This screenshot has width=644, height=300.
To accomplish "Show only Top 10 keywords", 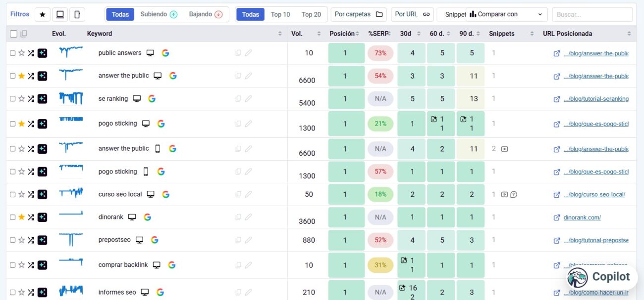I will [x=280, y=14].
